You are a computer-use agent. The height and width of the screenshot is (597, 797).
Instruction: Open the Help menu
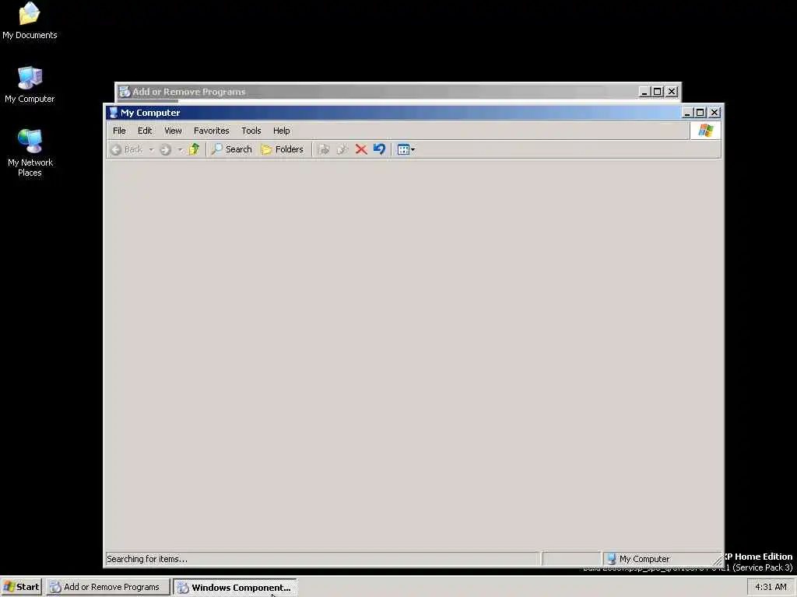click(x=282, y=131)
